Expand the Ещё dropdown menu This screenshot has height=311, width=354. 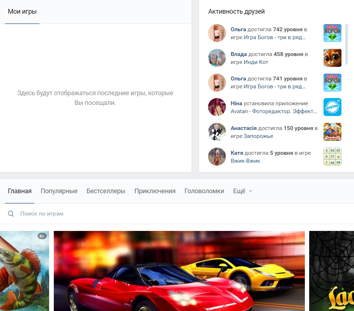[242, 191]
